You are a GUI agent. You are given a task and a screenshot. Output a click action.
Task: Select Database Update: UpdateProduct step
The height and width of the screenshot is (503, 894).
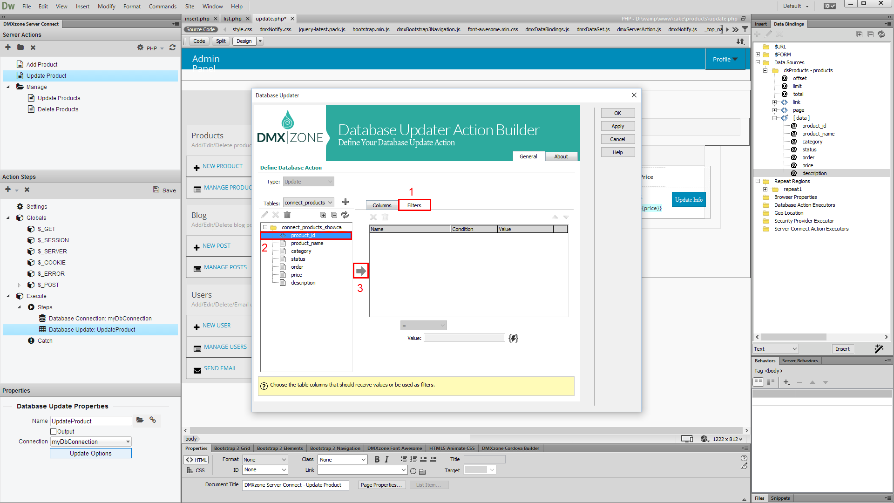(x=90, y=330)
